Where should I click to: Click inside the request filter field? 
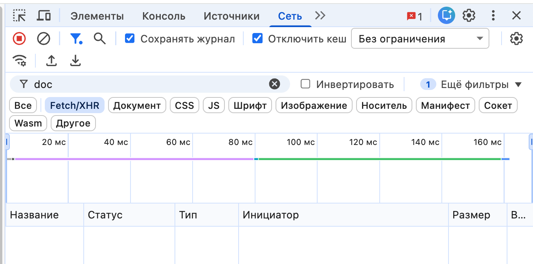coord(118,84)
